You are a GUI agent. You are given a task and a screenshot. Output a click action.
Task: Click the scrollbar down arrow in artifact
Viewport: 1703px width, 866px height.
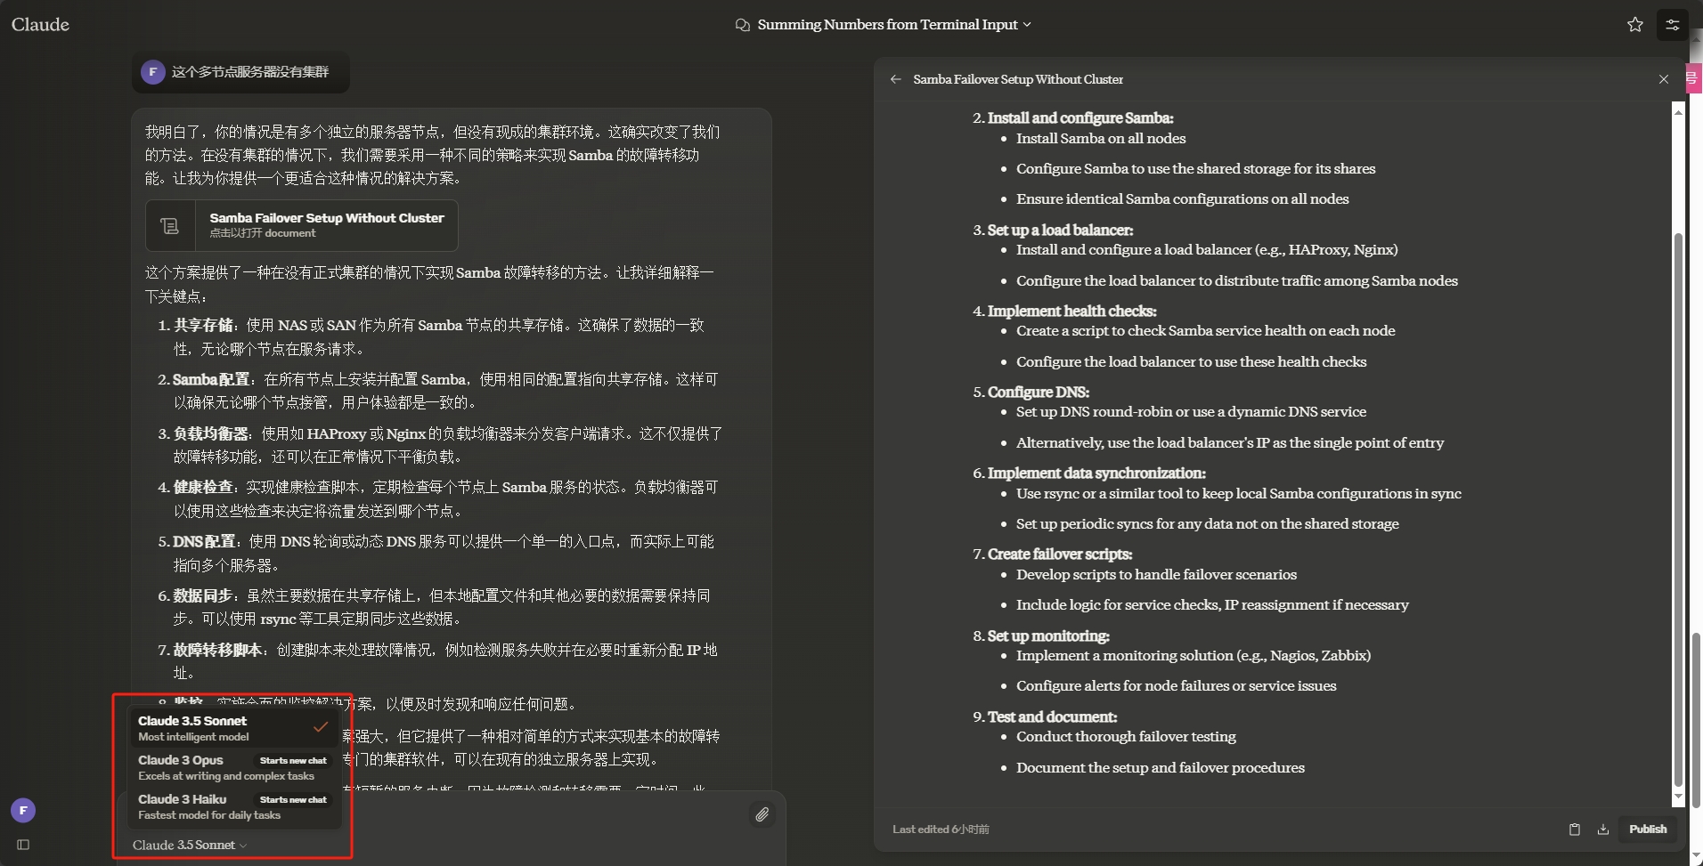pos(1678,797)
